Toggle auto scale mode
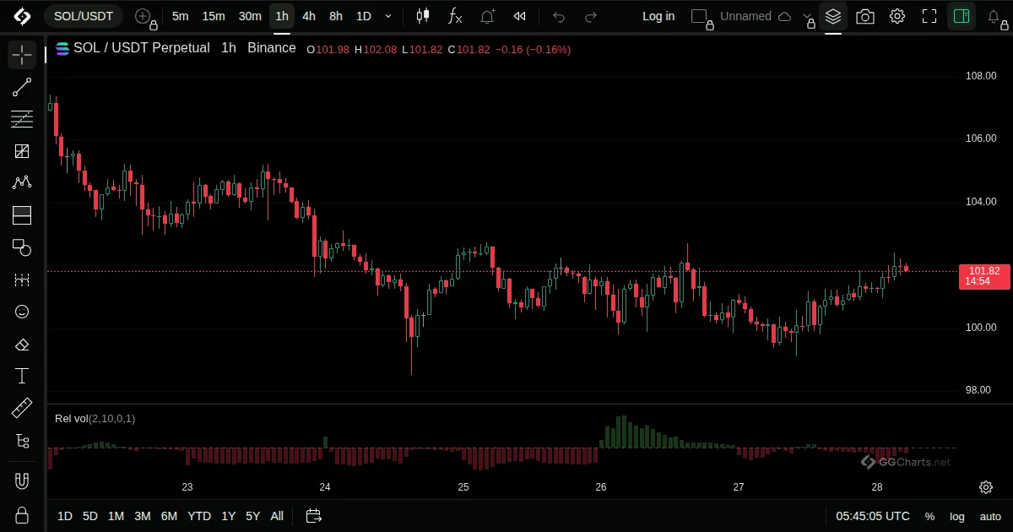Screen dimensions: 1013x532 point(990,516)
